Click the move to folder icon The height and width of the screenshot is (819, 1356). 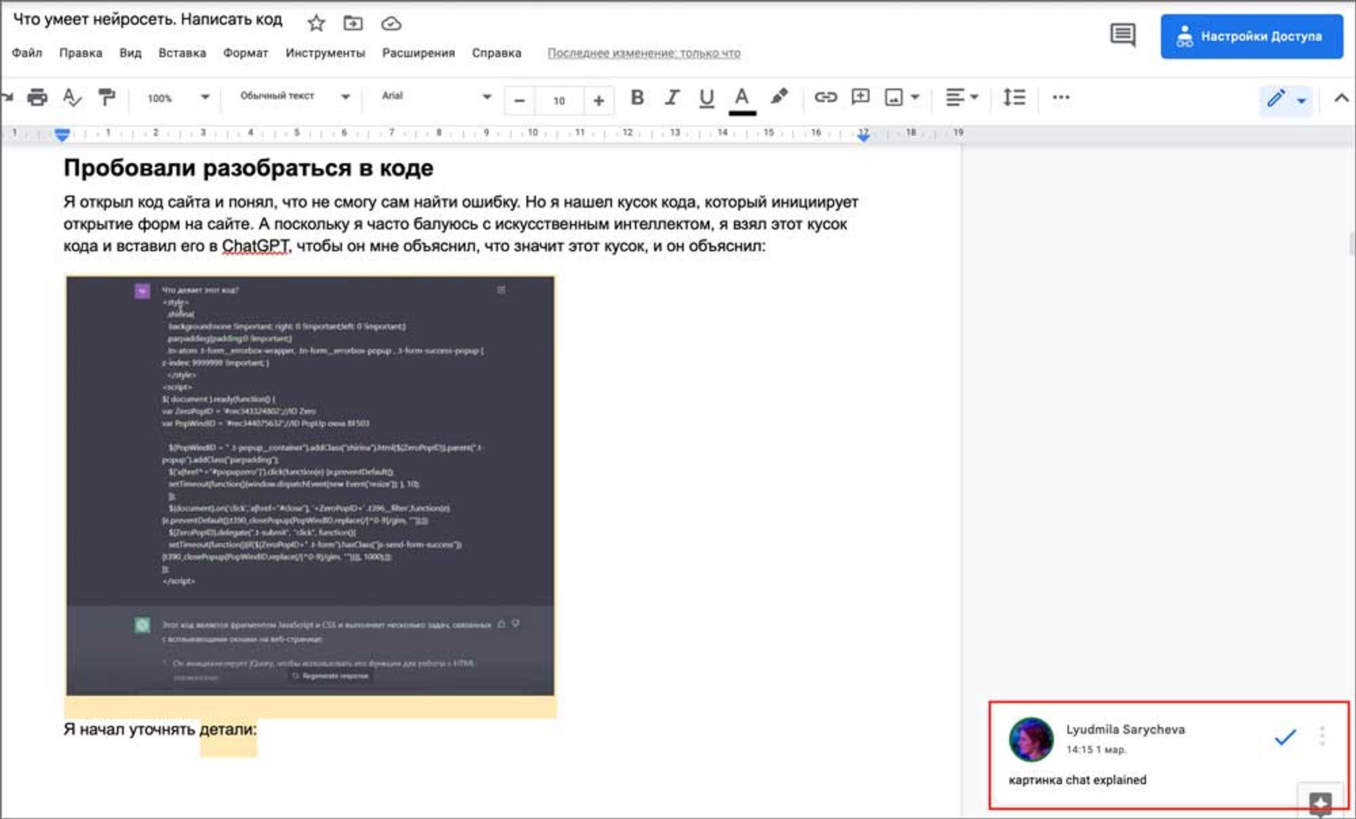(x=353, y=23)
